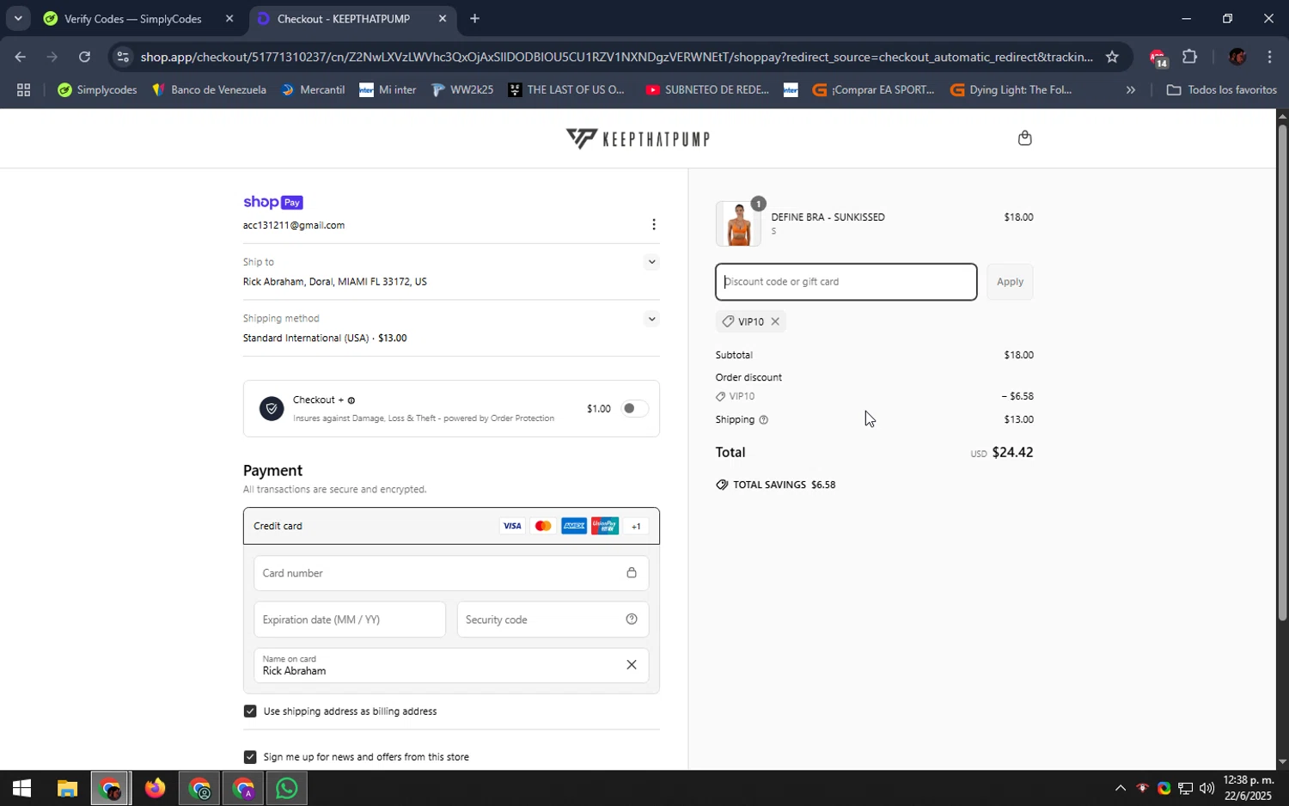Open the Chrome three-dot menu
The height and width of the screenshot is (806, 1289).
pos(1269,57)
